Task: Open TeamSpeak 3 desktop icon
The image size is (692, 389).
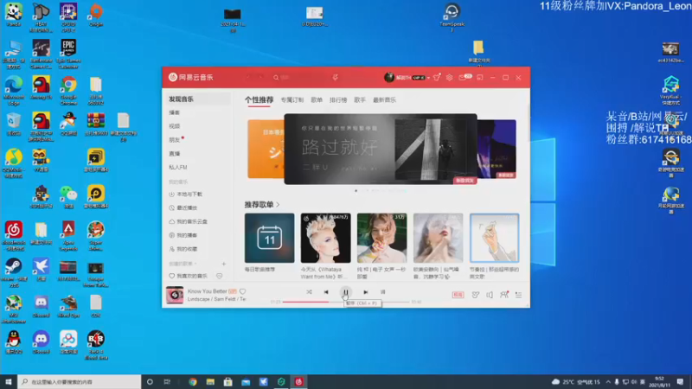Action: tap(452, 17)
